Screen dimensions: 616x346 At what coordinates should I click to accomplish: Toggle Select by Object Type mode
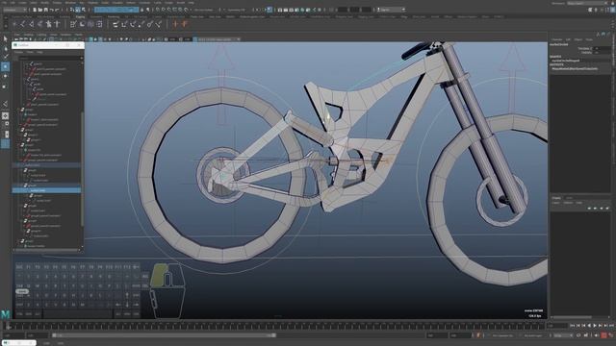point(78,10)
